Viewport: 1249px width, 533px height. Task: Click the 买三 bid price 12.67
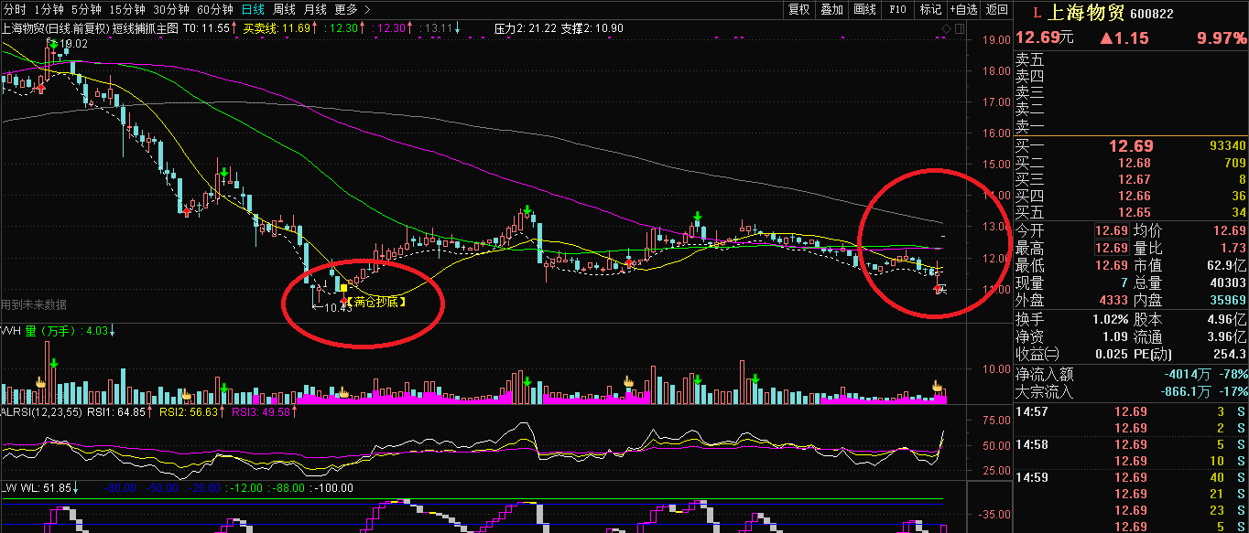pyautogui.click(x=1135, y=180)
